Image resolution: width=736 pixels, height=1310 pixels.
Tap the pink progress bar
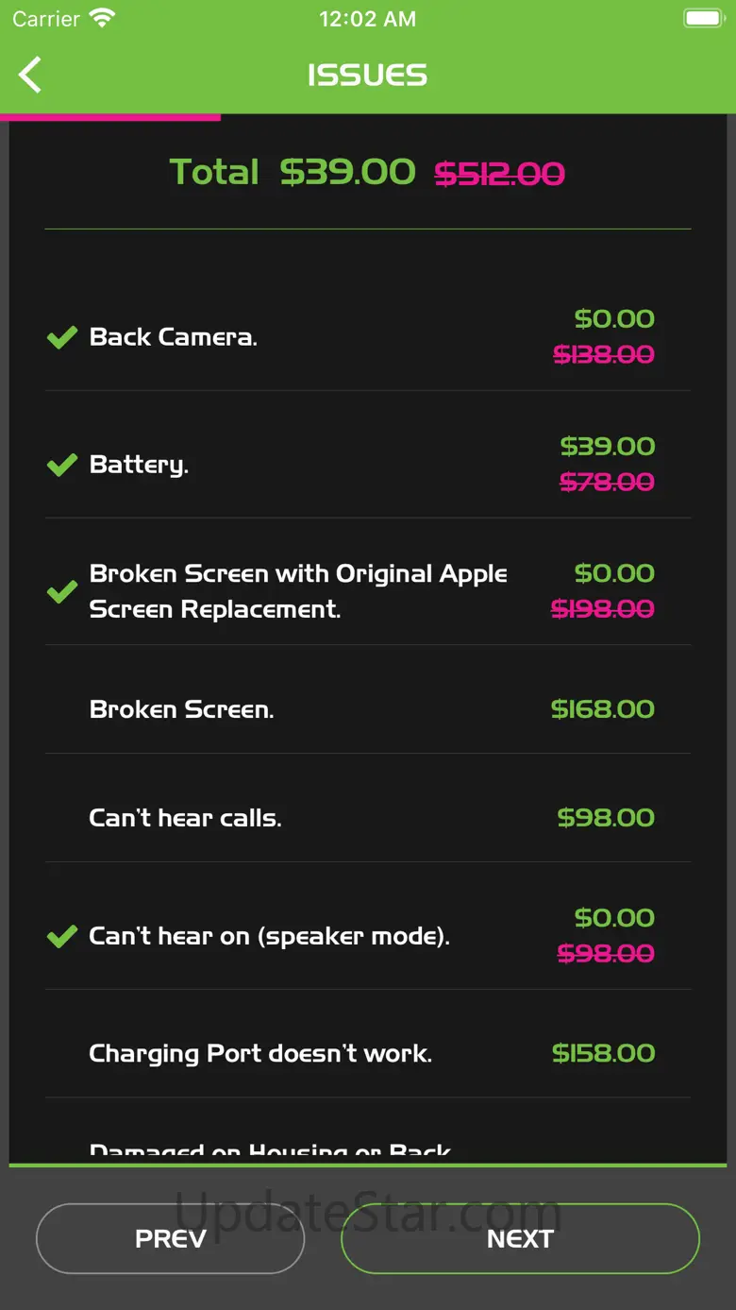tap(110, 117)
